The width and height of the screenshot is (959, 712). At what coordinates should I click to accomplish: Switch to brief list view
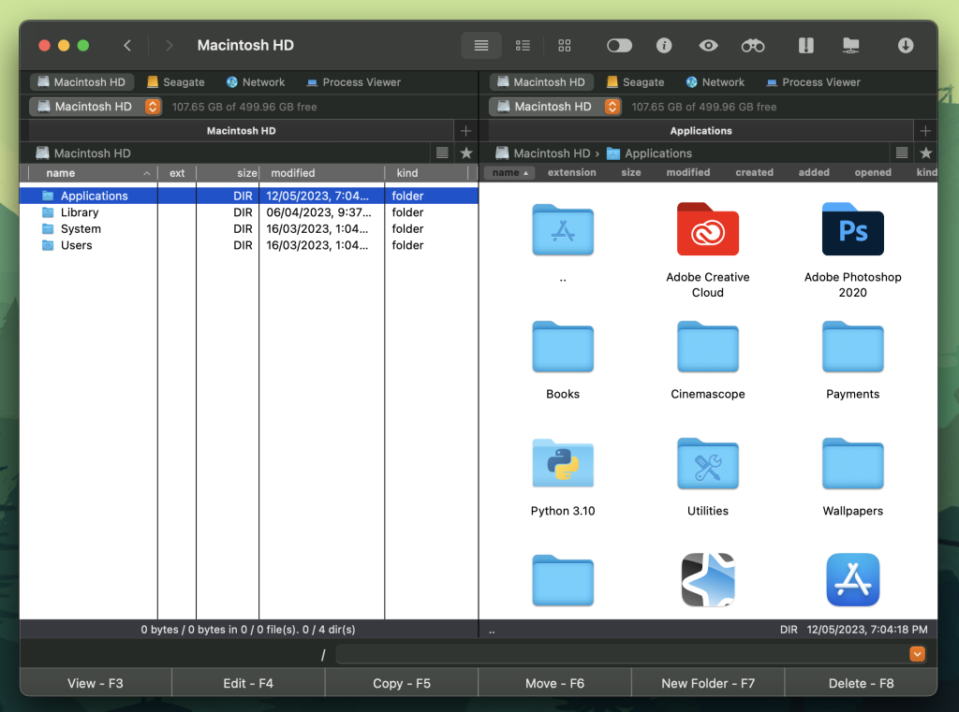(523, 45)
